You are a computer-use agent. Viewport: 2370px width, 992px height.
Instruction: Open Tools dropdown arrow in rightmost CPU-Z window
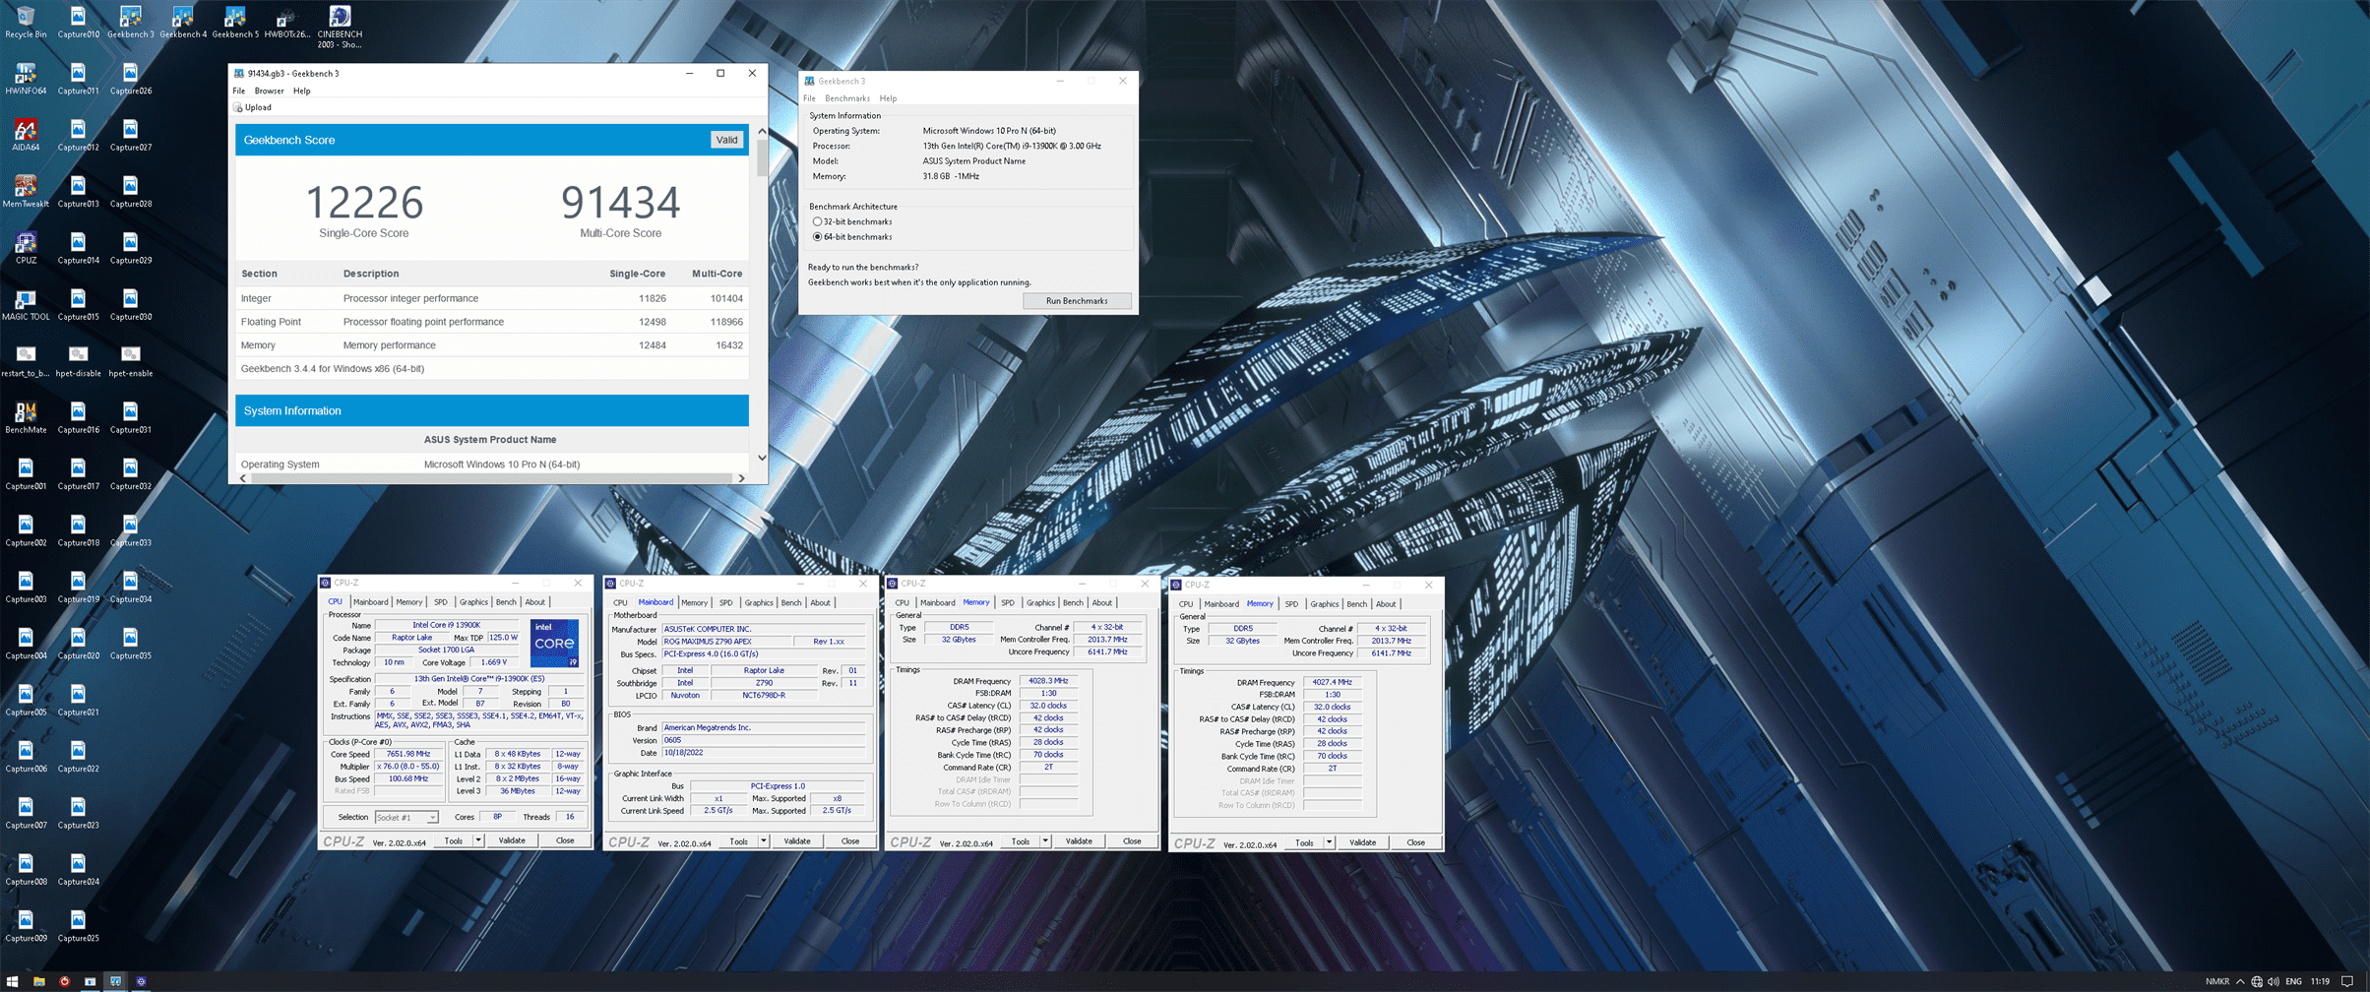point(1329,842)
